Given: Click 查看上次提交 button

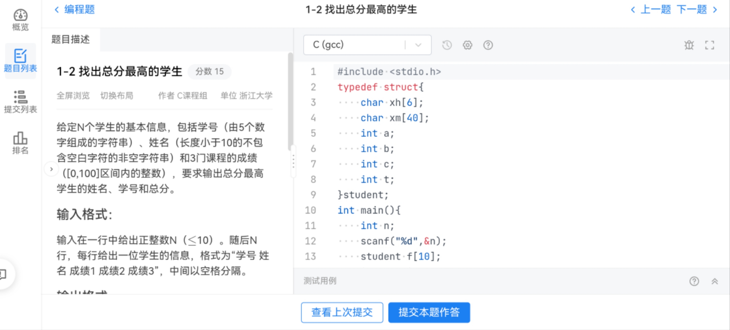Looking at the screenshot, I should point(342,312).
